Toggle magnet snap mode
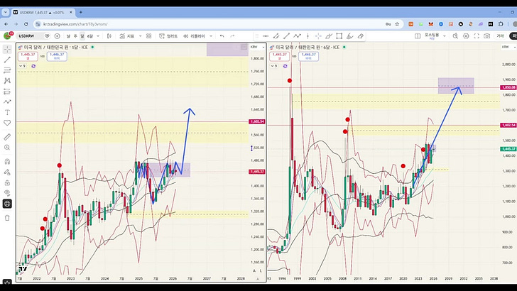This screenshot has height=291, width=517. [x=7, y=162]
